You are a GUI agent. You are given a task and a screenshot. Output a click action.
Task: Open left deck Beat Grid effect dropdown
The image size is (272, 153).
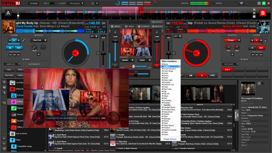pos(39,40)
